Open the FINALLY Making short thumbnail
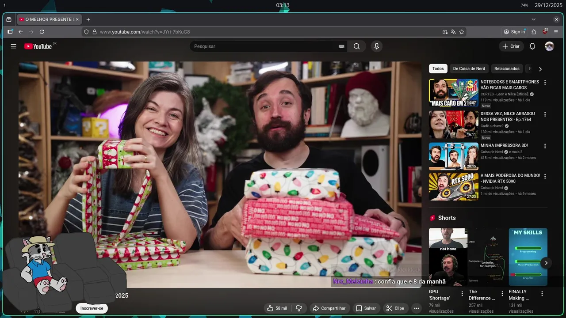The width and height of the screenshot is (566, 318). pyautogui.click(x=528, y=257)
